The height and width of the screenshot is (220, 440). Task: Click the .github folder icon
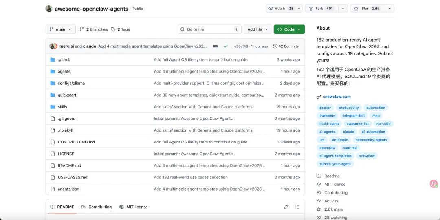[53, 60]
